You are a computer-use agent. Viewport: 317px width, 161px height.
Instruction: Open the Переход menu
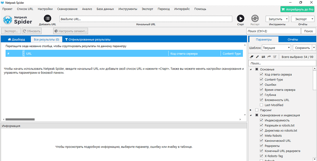[164, 9]
